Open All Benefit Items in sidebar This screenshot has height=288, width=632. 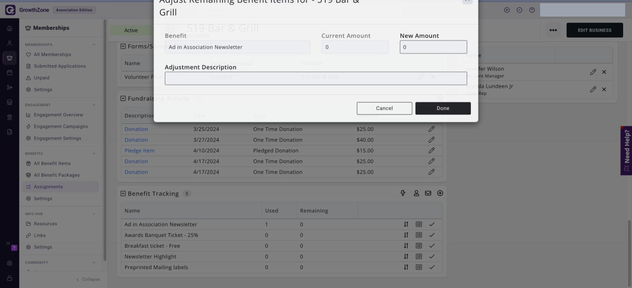coord(52,163)
